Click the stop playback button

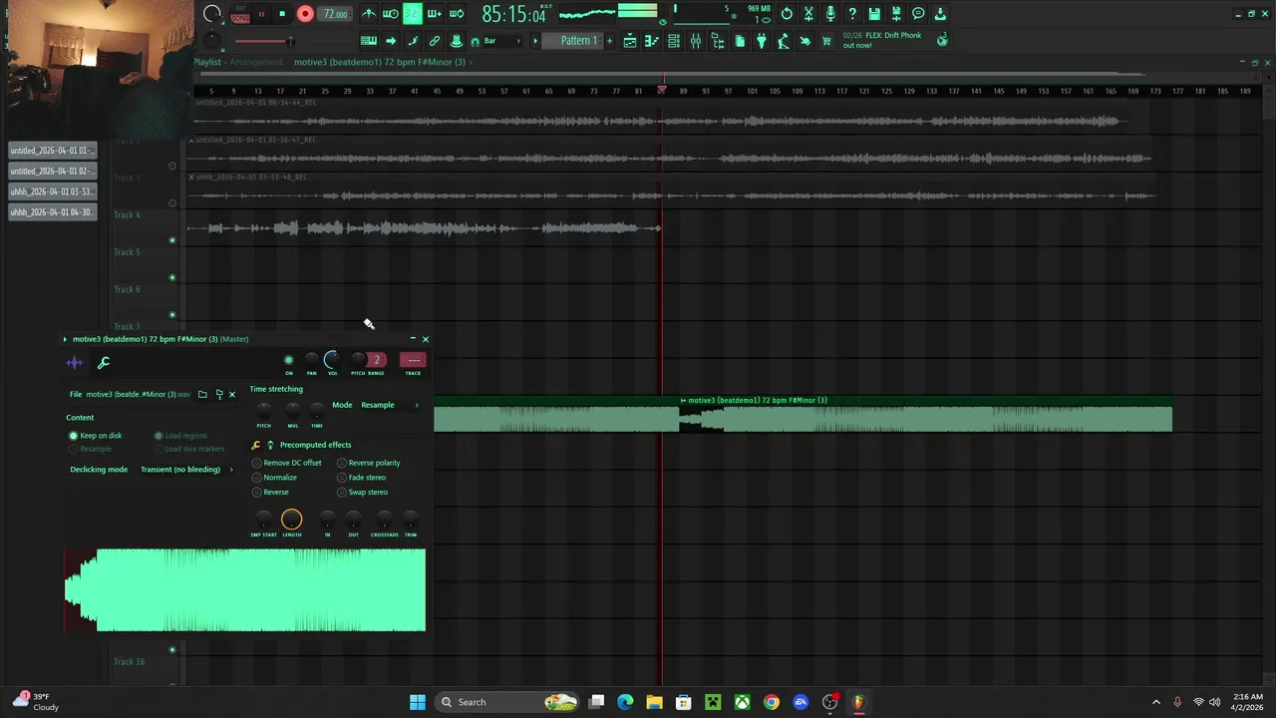(282, 14)
